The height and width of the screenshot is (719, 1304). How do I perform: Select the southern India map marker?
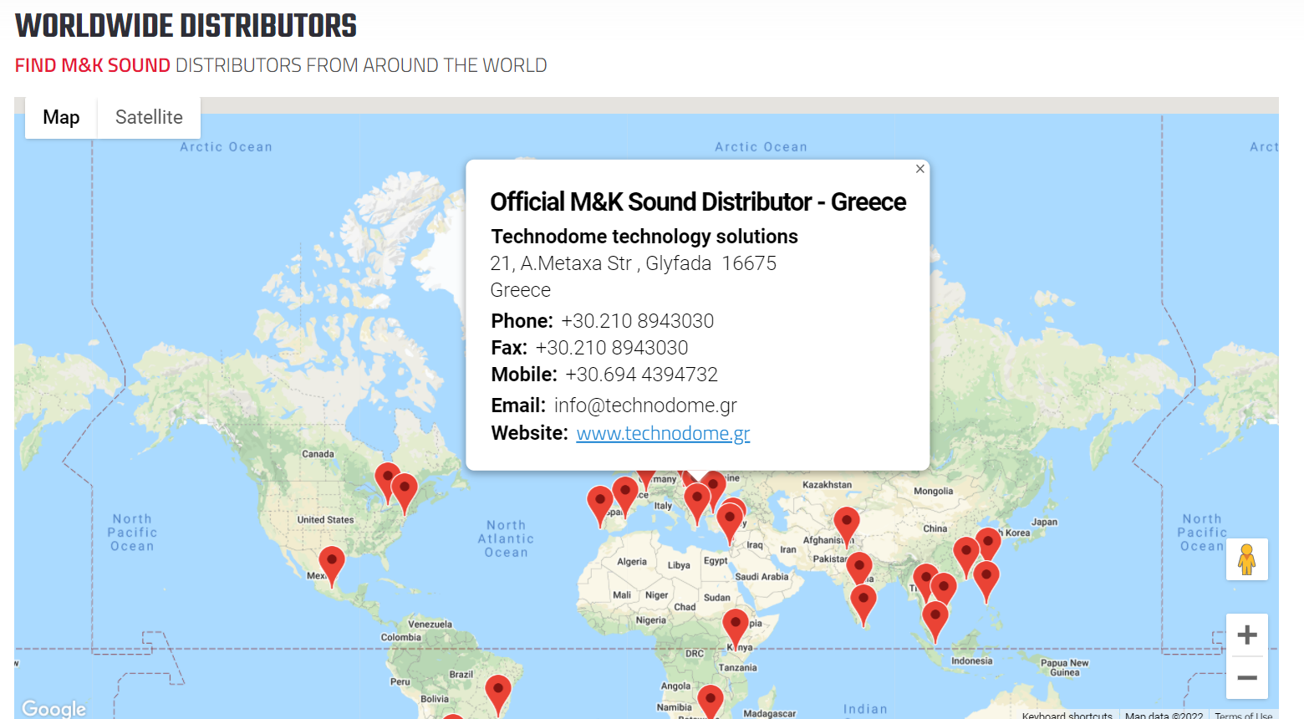863,604
